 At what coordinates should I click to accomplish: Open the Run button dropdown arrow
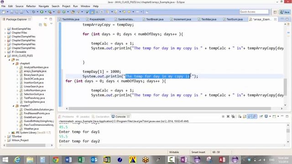[46, 12]
